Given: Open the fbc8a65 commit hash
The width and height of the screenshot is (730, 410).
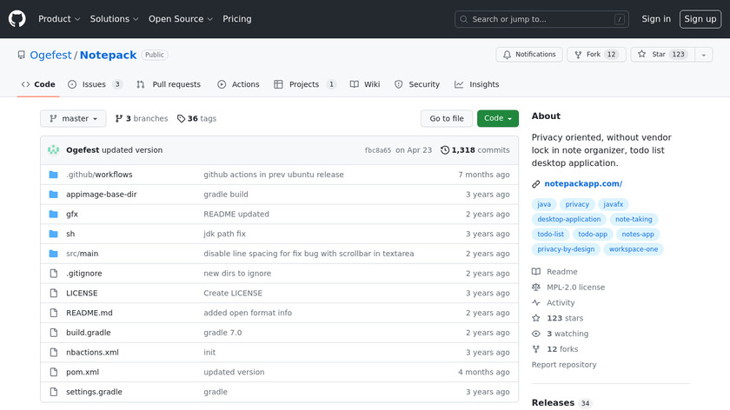Looking at the screenshot, I should pyautogui.click(x=377, y=150).
